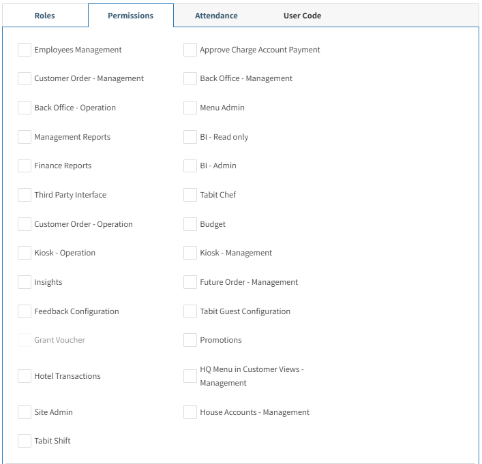Enable the Tabit Chef permission
The image size is (482, 464).
point(190,195)
